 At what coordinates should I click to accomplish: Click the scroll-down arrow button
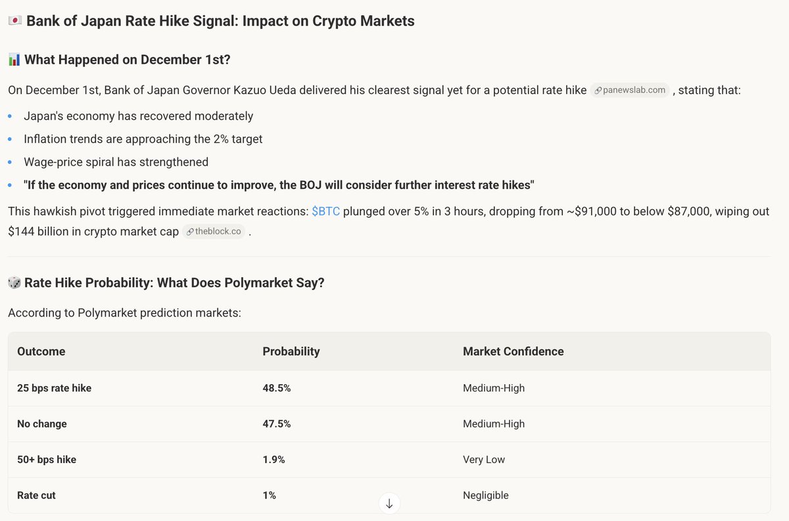coord(389,503)
